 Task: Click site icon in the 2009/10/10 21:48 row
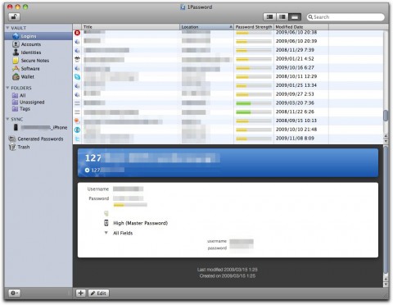(x=78, y=130)
